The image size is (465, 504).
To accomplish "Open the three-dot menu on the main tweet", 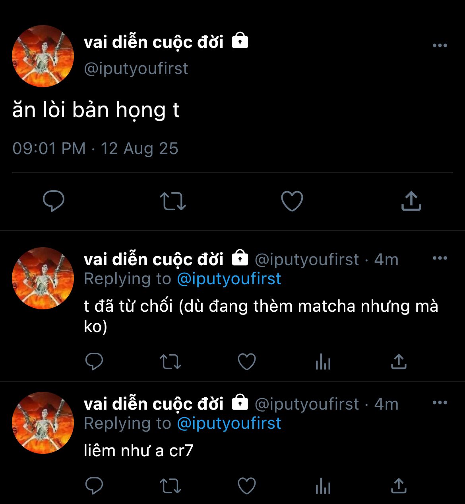I will point(440,45).
